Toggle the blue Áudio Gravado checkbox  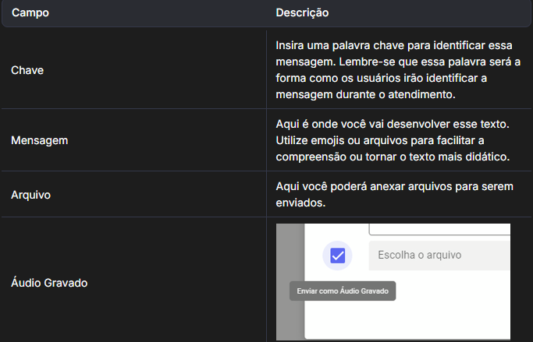[337, 255]
